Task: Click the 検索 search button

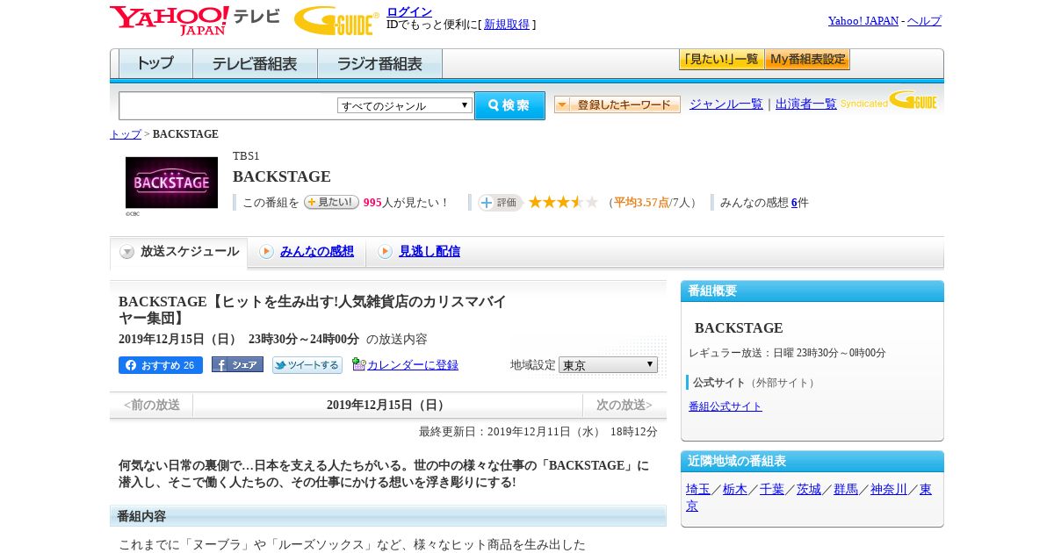Action: tap(509, 105)
